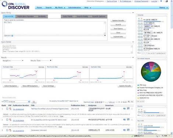Click Select Navigators button

point(11,86)
